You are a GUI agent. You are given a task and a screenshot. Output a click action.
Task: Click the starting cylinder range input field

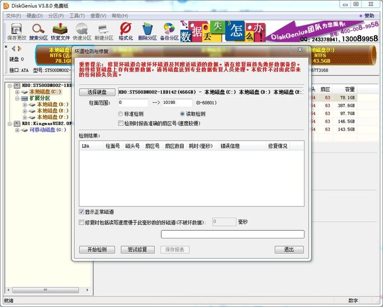pyautogui.click(x=133, y=103)
